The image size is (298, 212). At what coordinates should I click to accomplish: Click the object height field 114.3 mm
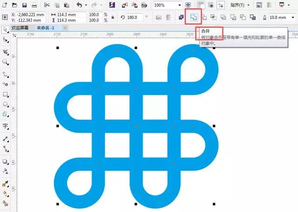[71, 20]
